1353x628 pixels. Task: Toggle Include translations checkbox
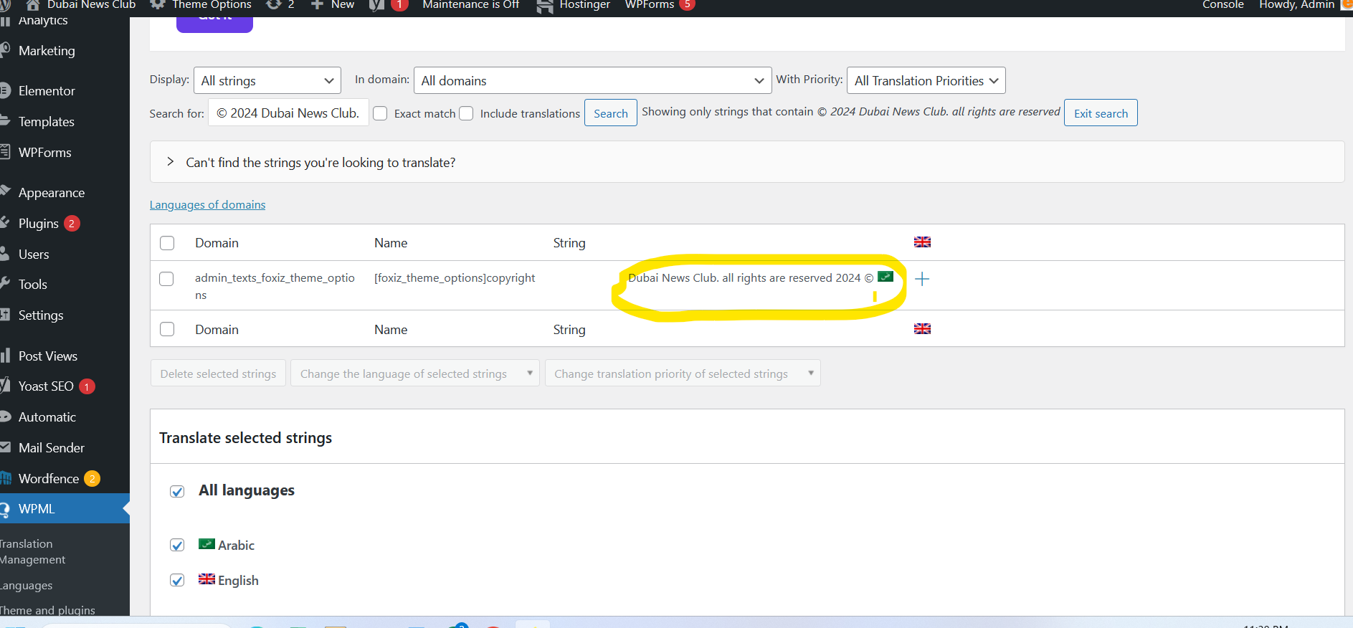click(466, 113)
